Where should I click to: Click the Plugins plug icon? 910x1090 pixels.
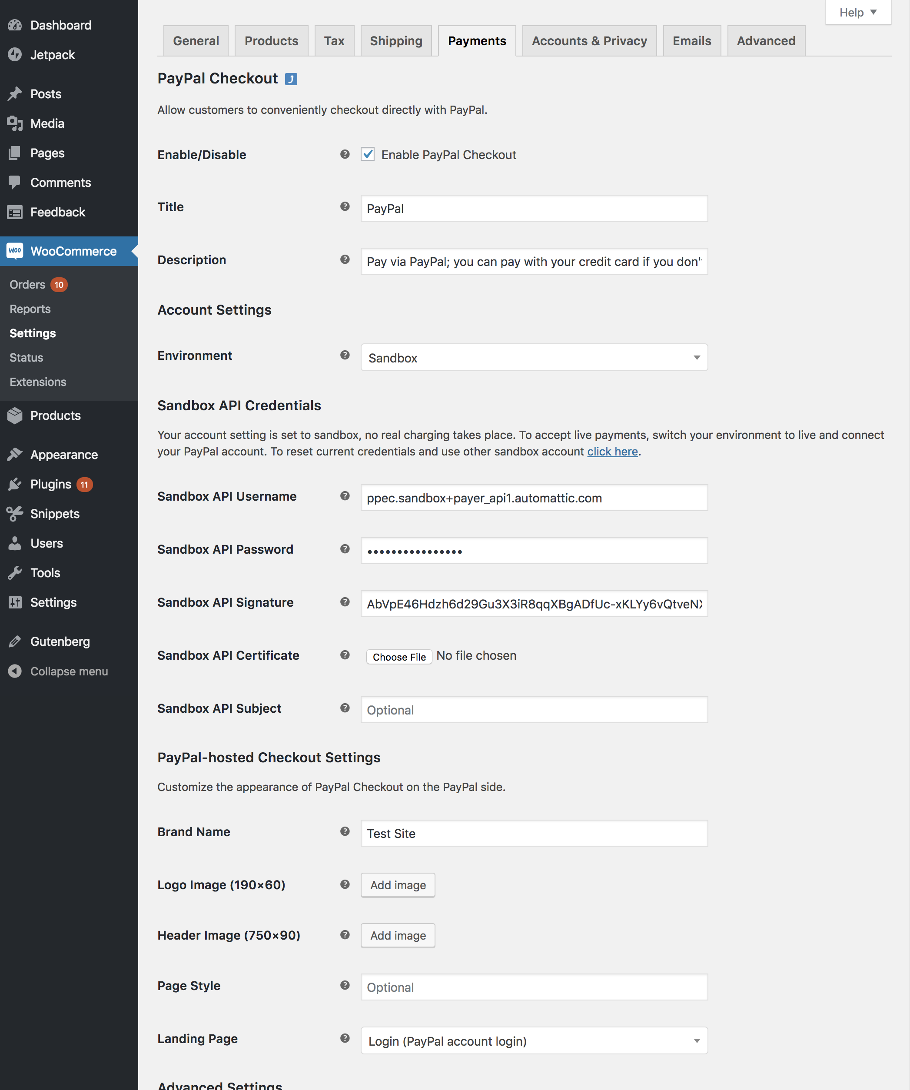coord(15,484)
